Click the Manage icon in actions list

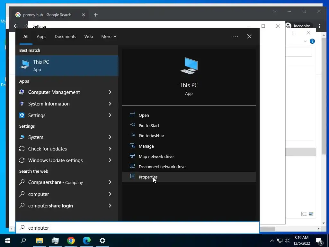(132, 145)
